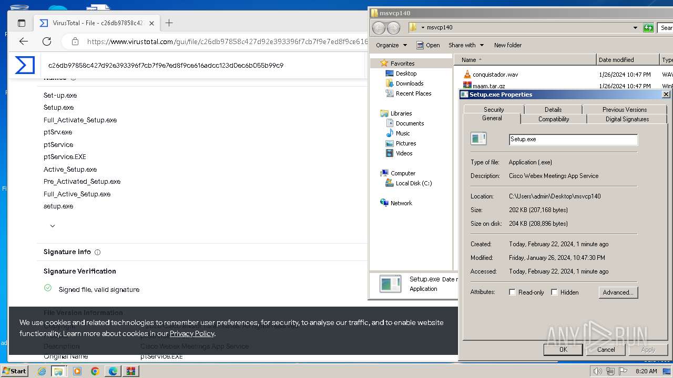Click the Open toolbar button
Image resolution: width=673 pixels, height=378 pixels.
click(x=428, y=45)
